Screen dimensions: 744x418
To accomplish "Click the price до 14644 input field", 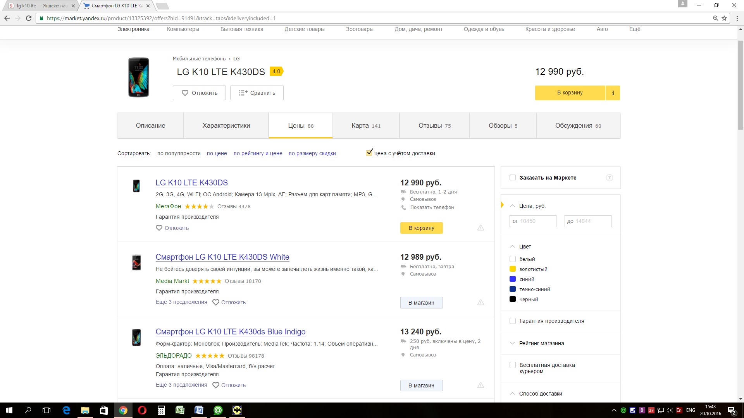I will pyautogui.click(x=588, y=221).
